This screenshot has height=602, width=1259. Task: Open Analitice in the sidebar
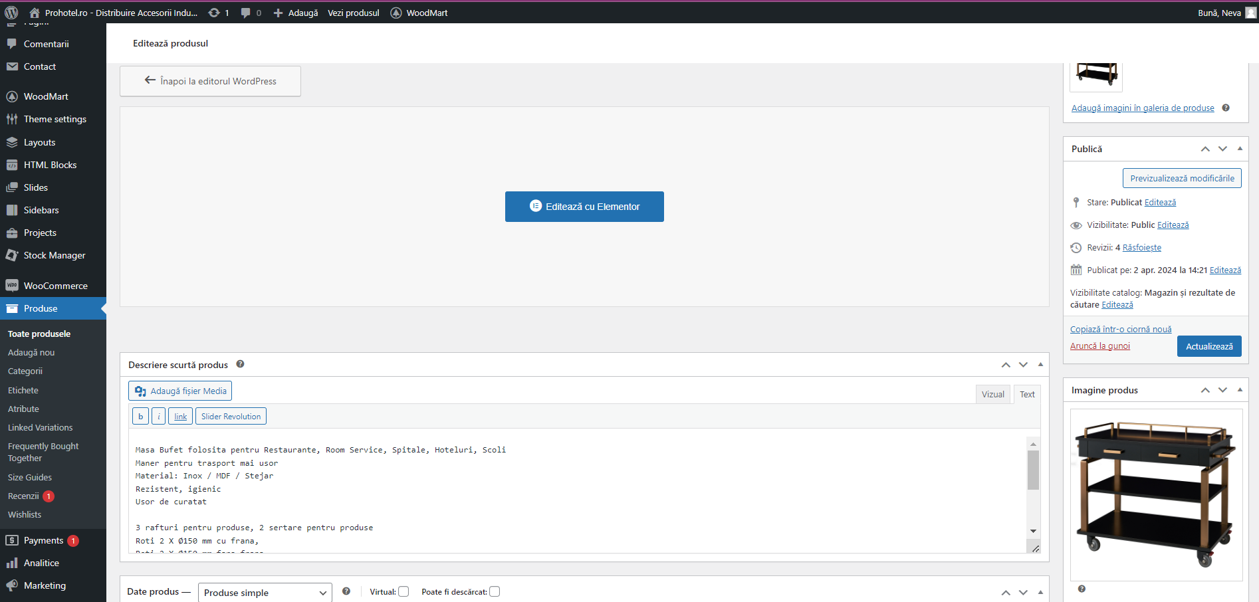(41, 563)
